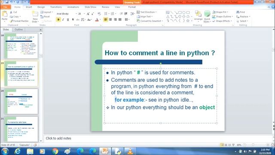Viewport: 275px width, 155px height.
Task: Open the font name combo box
Action: [67, 14]
